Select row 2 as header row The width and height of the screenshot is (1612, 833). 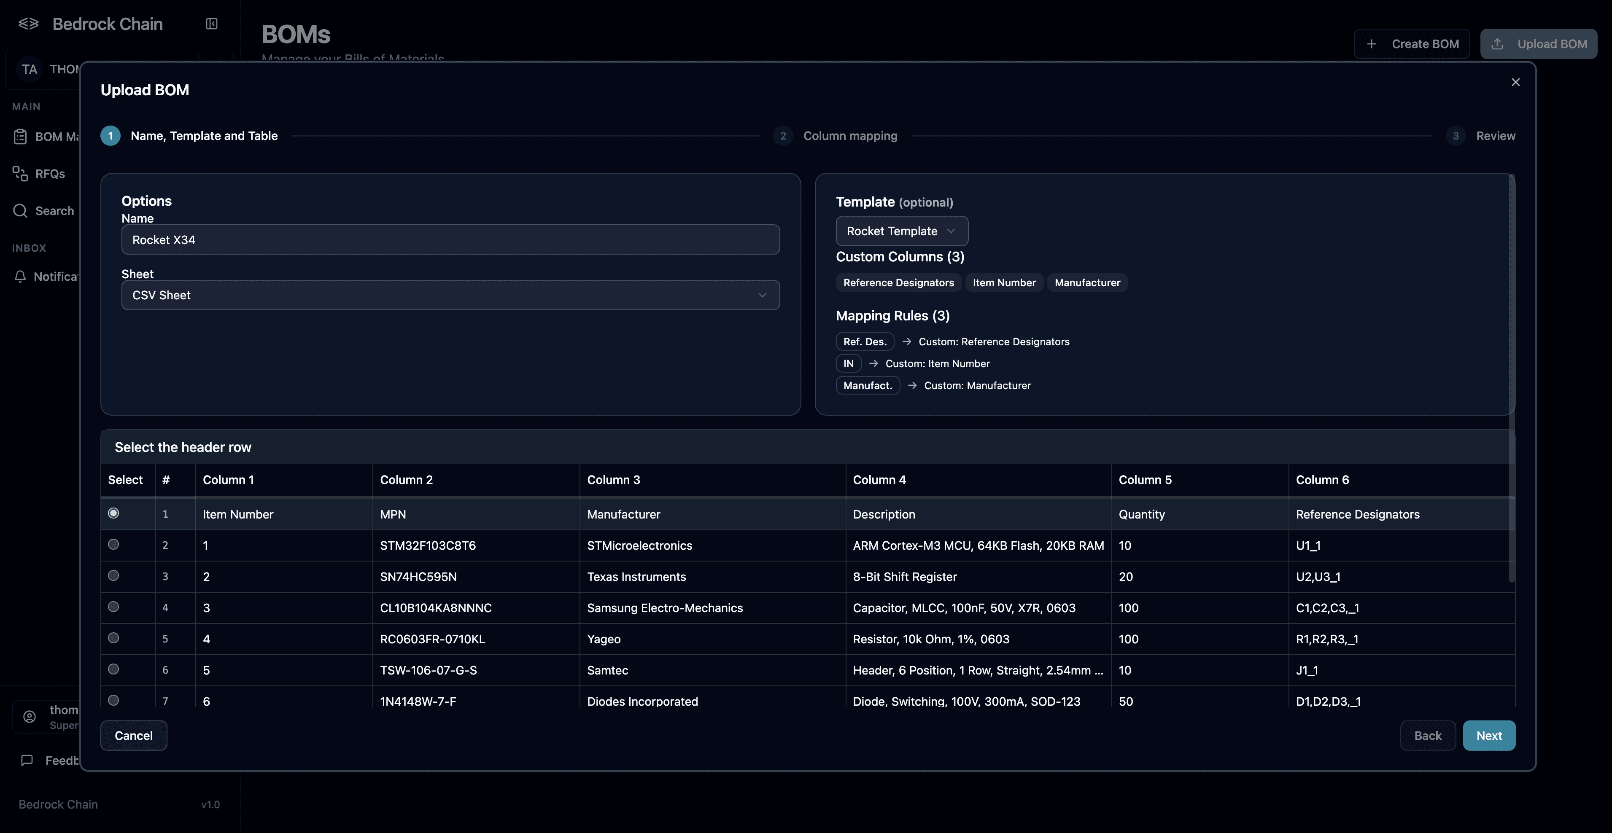113,545
